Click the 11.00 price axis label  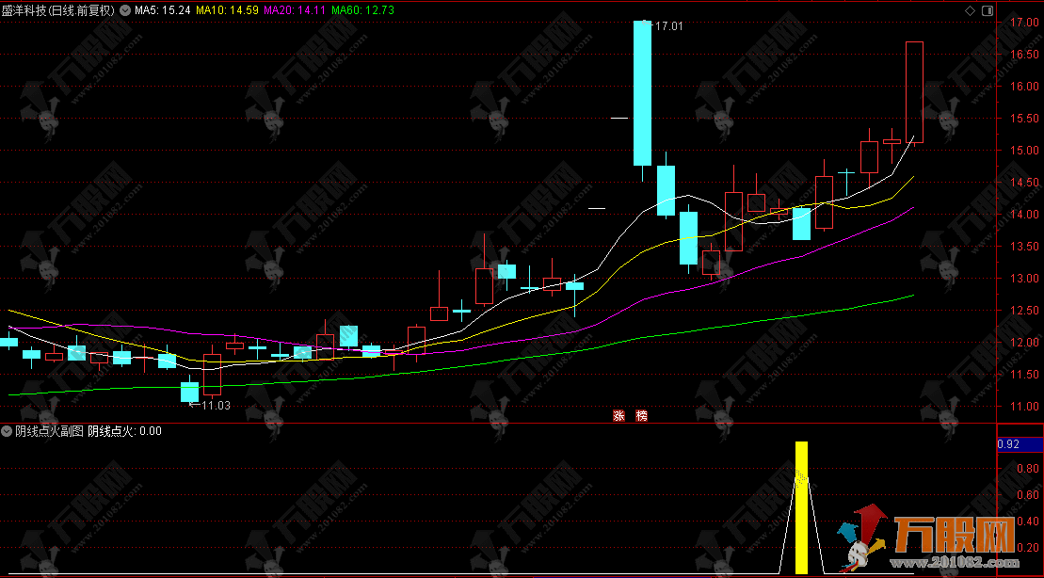point(1024,406)
